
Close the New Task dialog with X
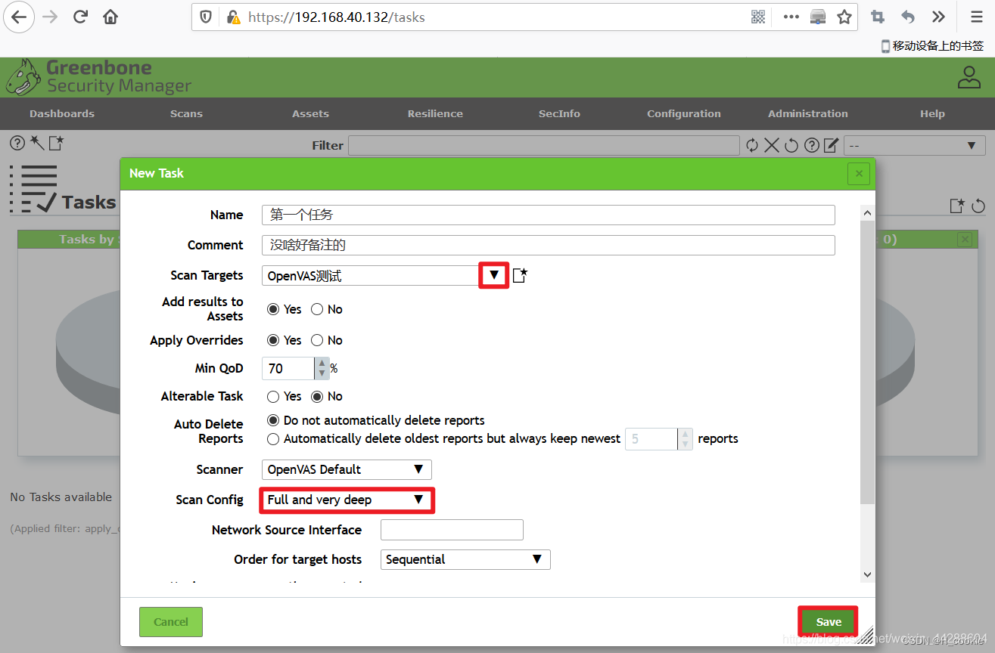click(x=859, y=173)
